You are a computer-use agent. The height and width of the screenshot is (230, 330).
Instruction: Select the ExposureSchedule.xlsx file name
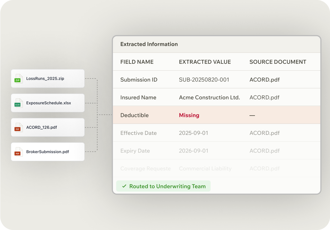49,103
